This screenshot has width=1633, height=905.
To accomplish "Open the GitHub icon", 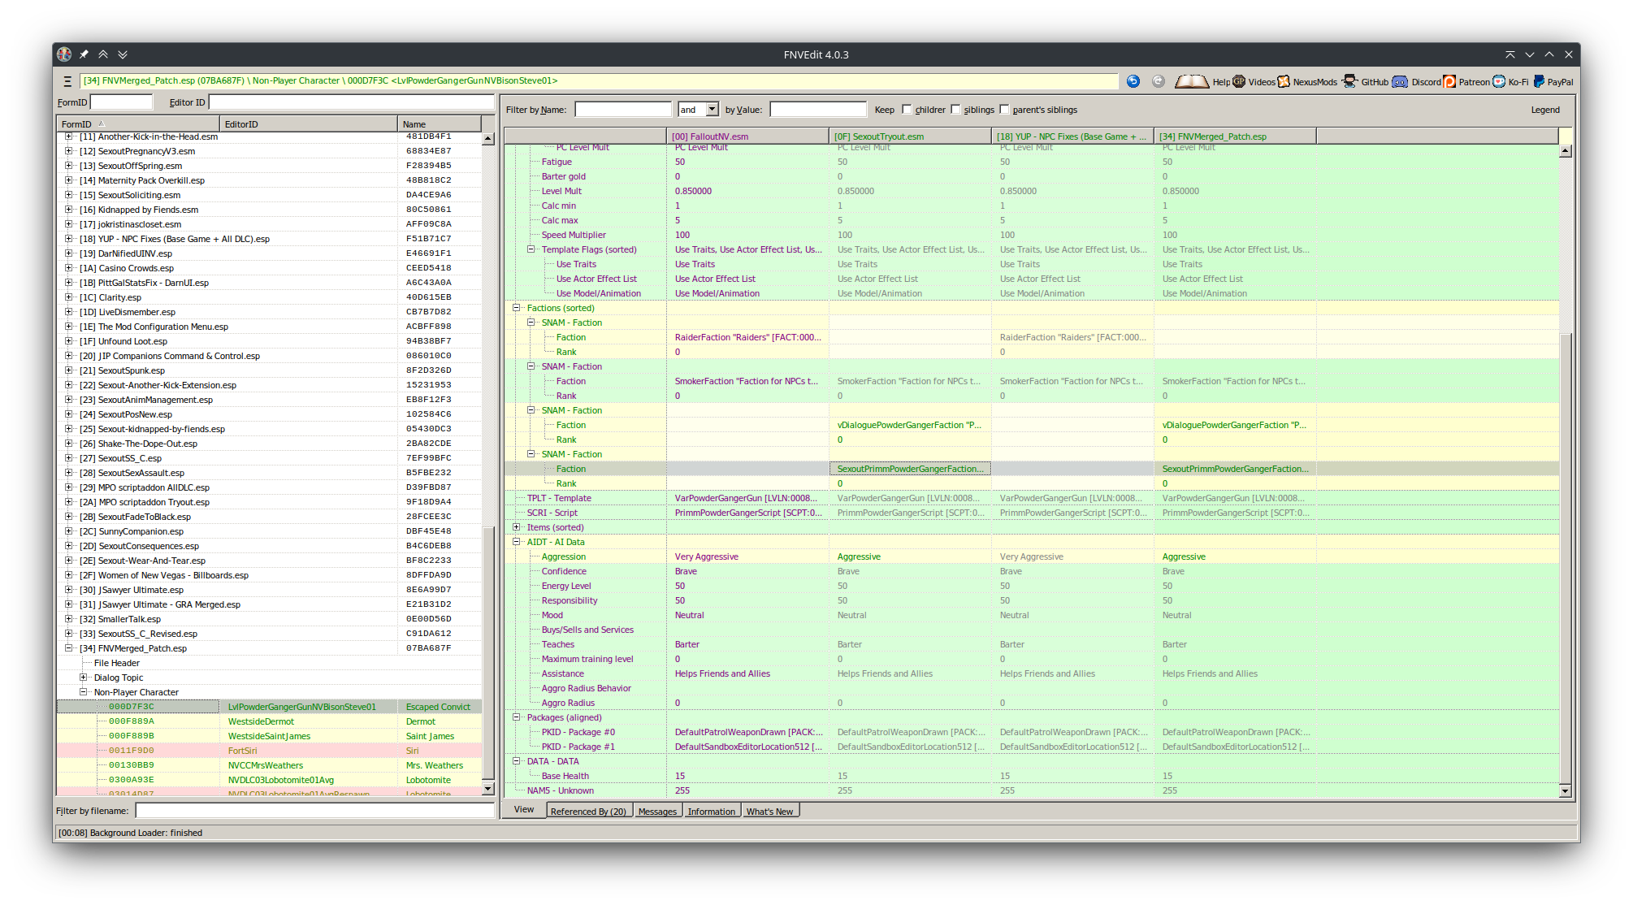I will (1349, 81).
